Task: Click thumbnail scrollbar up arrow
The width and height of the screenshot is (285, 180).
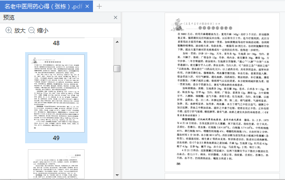Action: [x=117, y=42]
